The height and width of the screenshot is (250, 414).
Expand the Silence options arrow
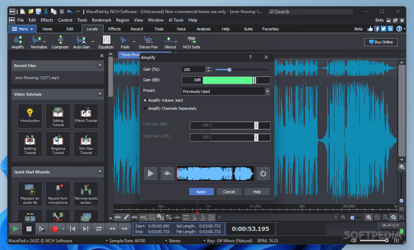click(176, 42)
